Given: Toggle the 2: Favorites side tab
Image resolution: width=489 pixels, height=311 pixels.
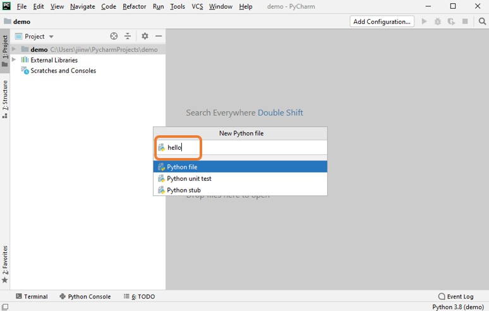Looking at the screenshot, I should pos(4,264).
